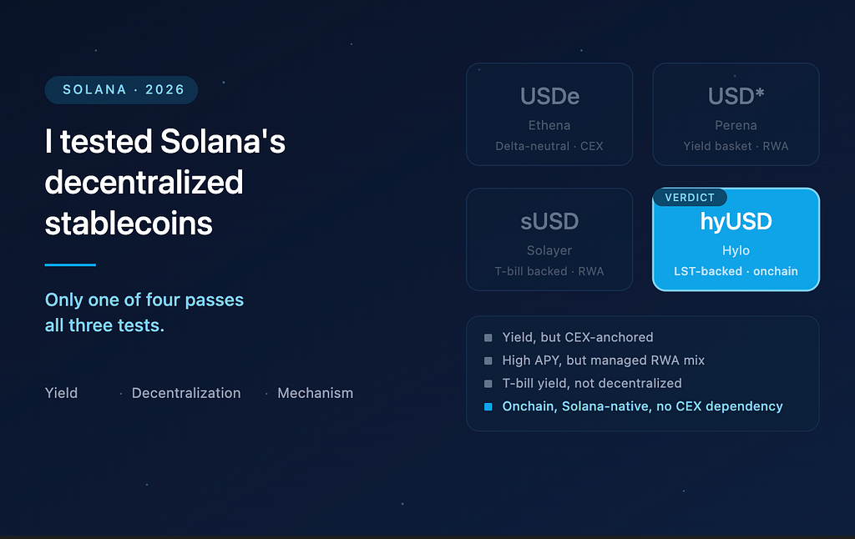The width and height of the screenshot is (855, 539).
Task: Click the SOLANA · 2026 badge
Action: (x=121, y=90)
